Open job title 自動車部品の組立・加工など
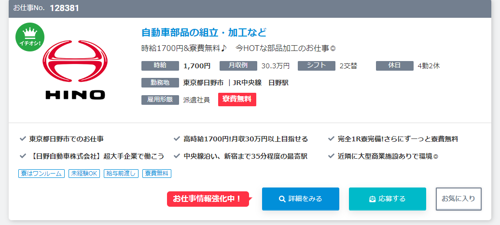500x225 pixels. pyautogui.click(x=204, y=32)
